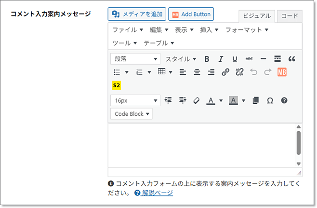Screen dimensions: 317x208
Task: Open the 段落 format dropdown
Action: pos(135,59)
